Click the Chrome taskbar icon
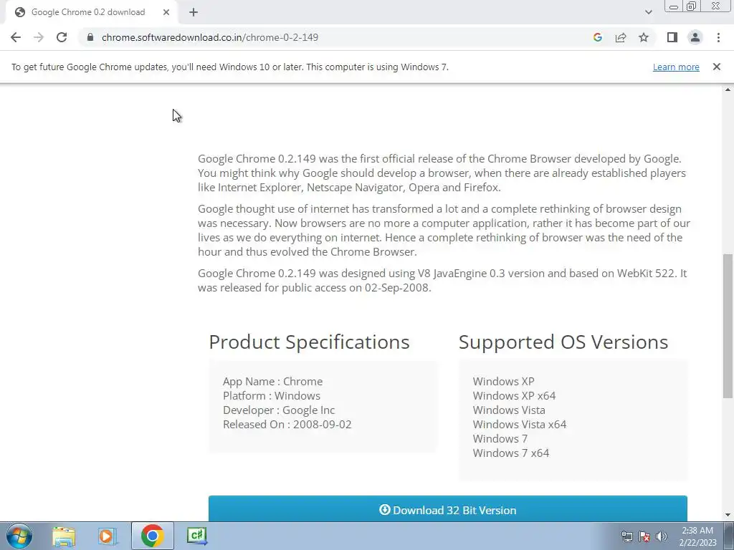This screenshot has width=734, height=550. point(152,536)
